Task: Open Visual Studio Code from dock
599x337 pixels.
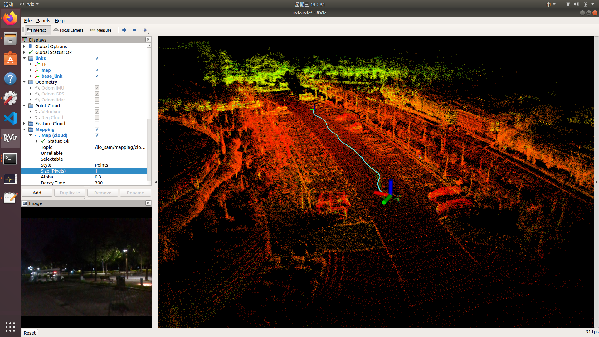Action: 10,118
